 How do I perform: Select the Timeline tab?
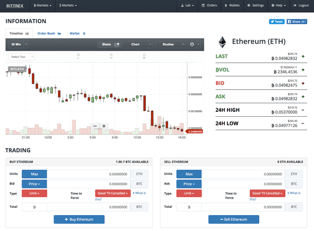tap(19, 33)
